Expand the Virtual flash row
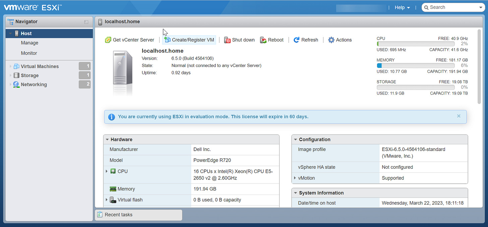The image size is (488, 227). click(x=107, y=200)
